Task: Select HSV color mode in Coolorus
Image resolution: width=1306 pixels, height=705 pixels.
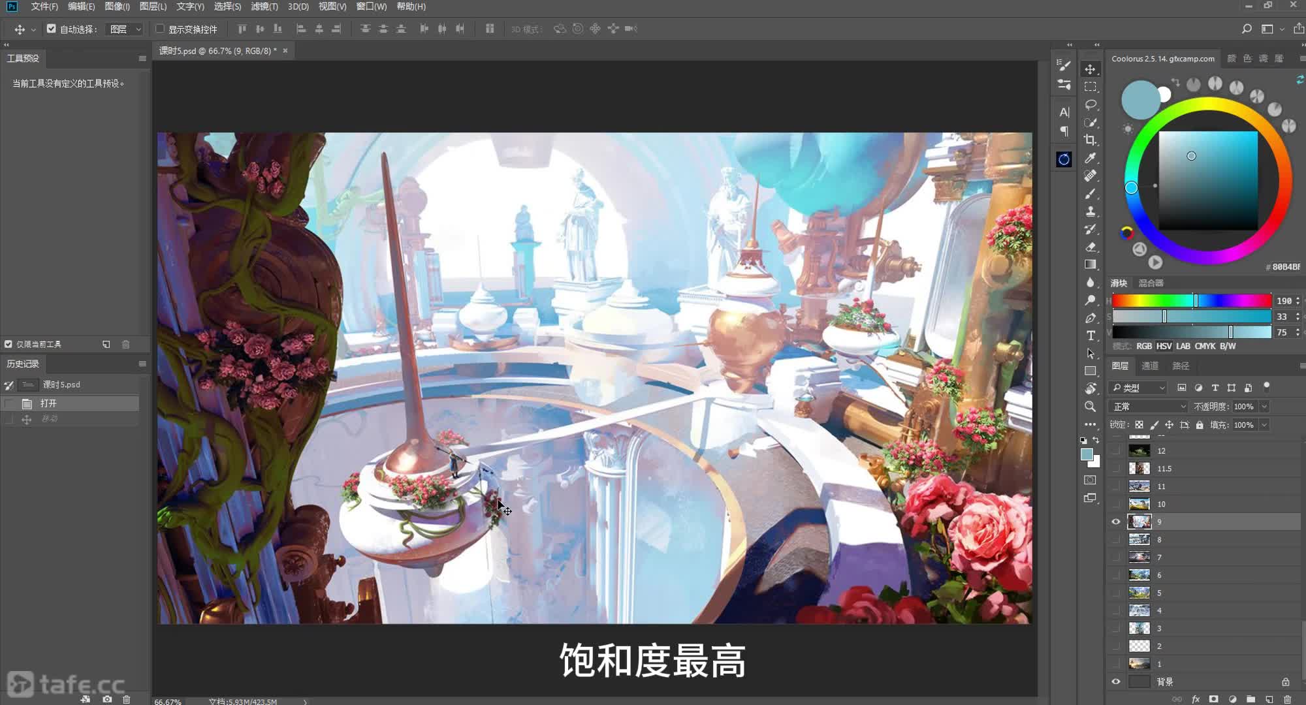Action: tap(1164, 346)
